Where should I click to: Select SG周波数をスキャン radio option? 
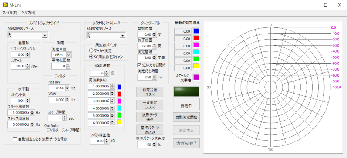coord(91,57)
